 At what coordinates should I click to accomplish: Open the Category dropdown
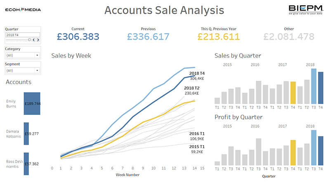(23, 55)
